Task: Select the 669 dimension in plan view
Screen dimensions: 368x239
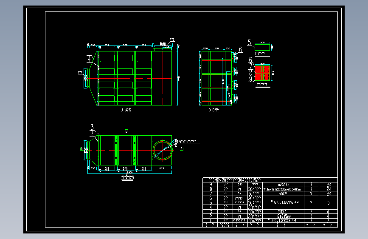Action: [162, 168]
